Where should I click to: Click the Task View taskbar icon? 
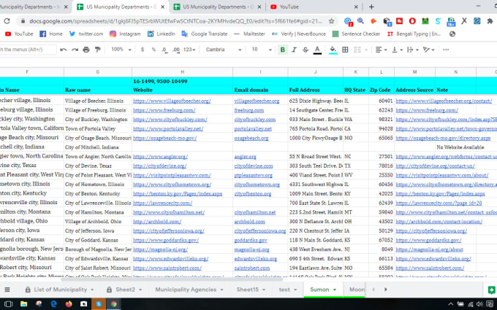[x=9, y=304]
